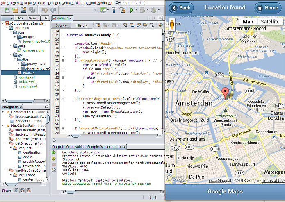This screenshot has width=285, height=202.
Task: Click the Find Next Occurrence editor icon
Action: tap(139, 25)
